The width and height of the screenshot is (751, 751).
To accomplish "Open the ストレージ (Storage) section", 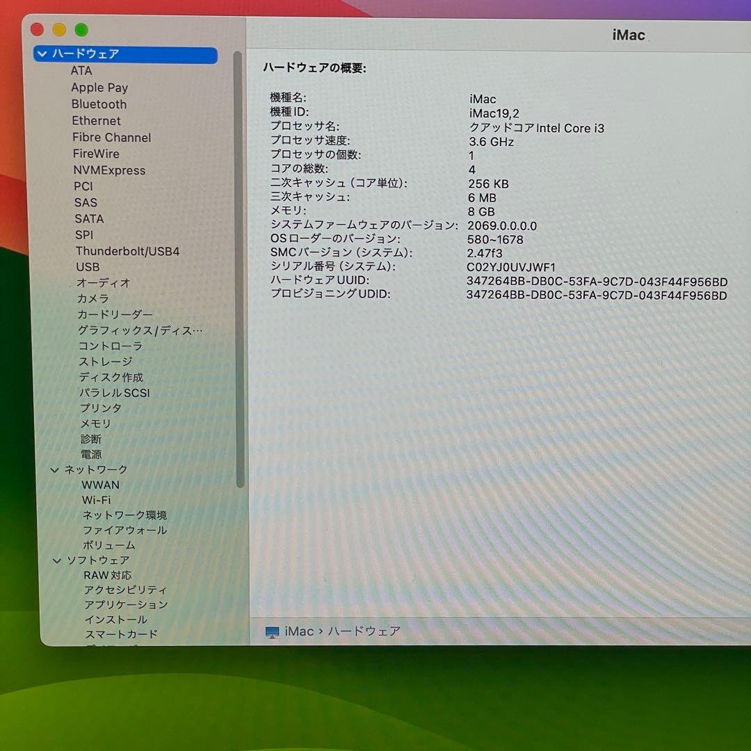I will (x=105, y=362).
